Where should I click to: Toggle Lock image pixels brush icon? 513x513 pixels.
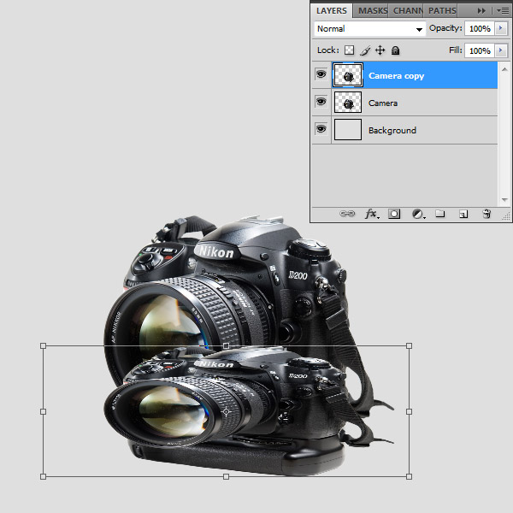coord(365,50)
